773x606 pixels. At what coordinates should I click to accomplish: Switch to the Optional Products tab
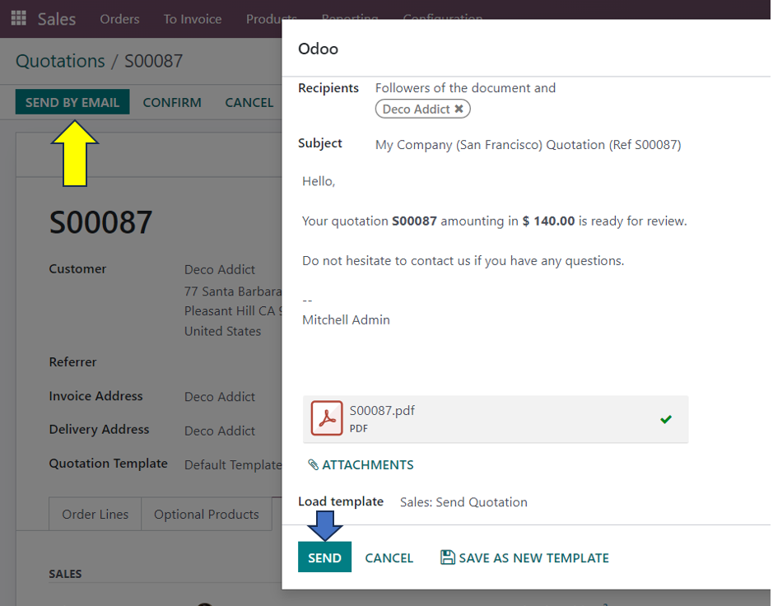pyautogui.click(x=206, y=514)
